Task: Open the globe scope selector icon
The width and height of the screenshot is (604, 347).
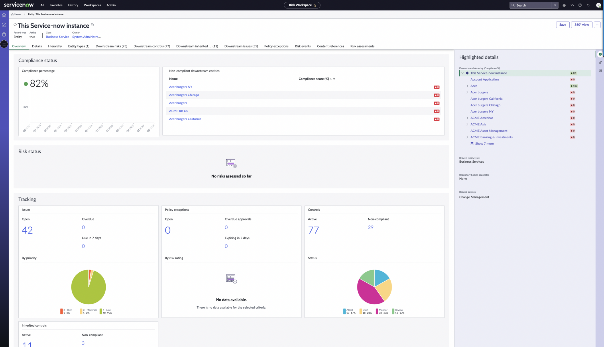Action: pyautogui.click(x=564, y=5)
